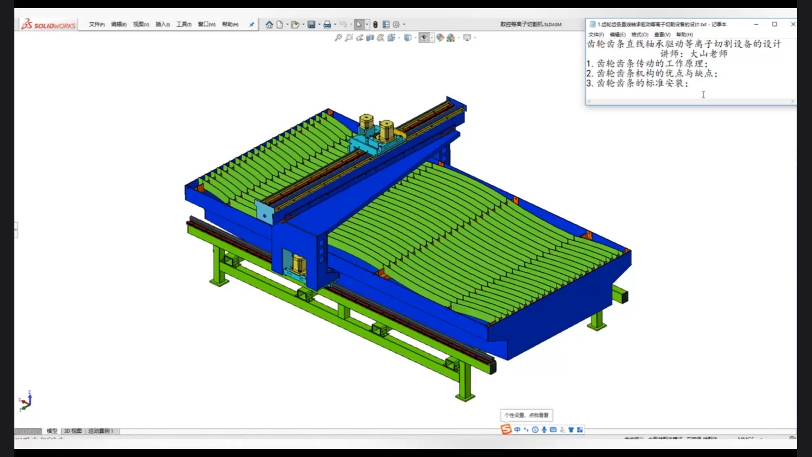Viewport: 812px width, 457px height.
Task: Open View Settings monitor icon
Action: pyautogui.click(x=467, y=38)
